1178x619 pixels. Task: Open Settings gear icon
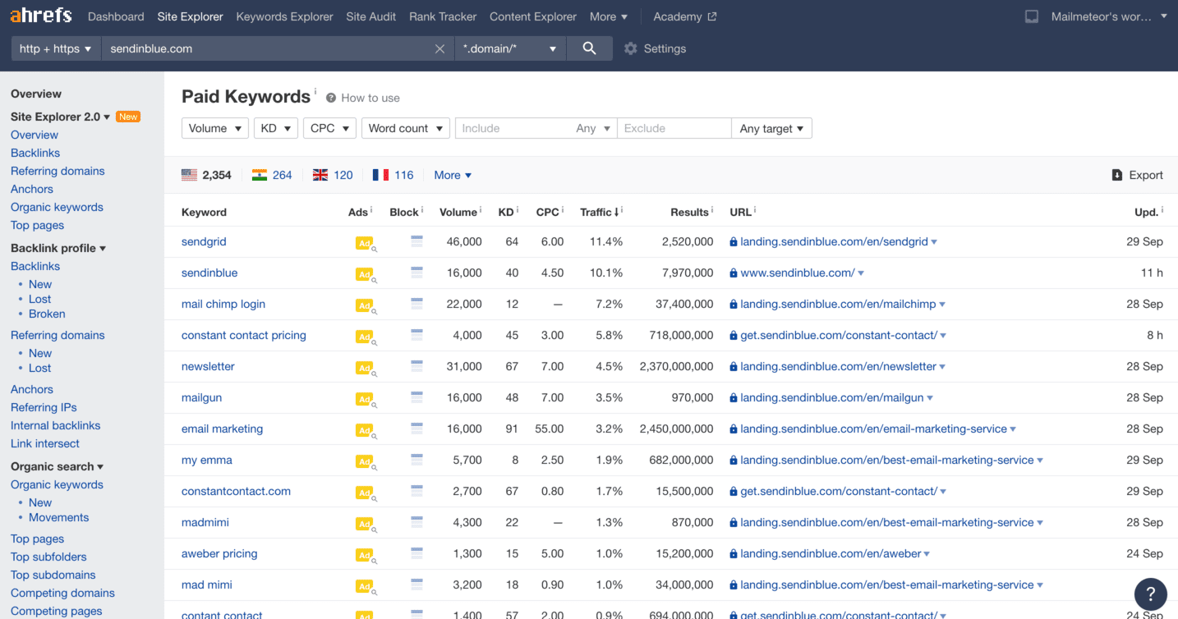[x=631, y=48]
